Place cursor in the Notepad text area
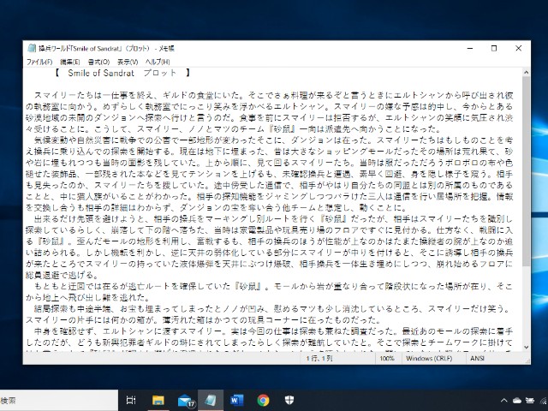The image size is (548, 411). [272, 210]
